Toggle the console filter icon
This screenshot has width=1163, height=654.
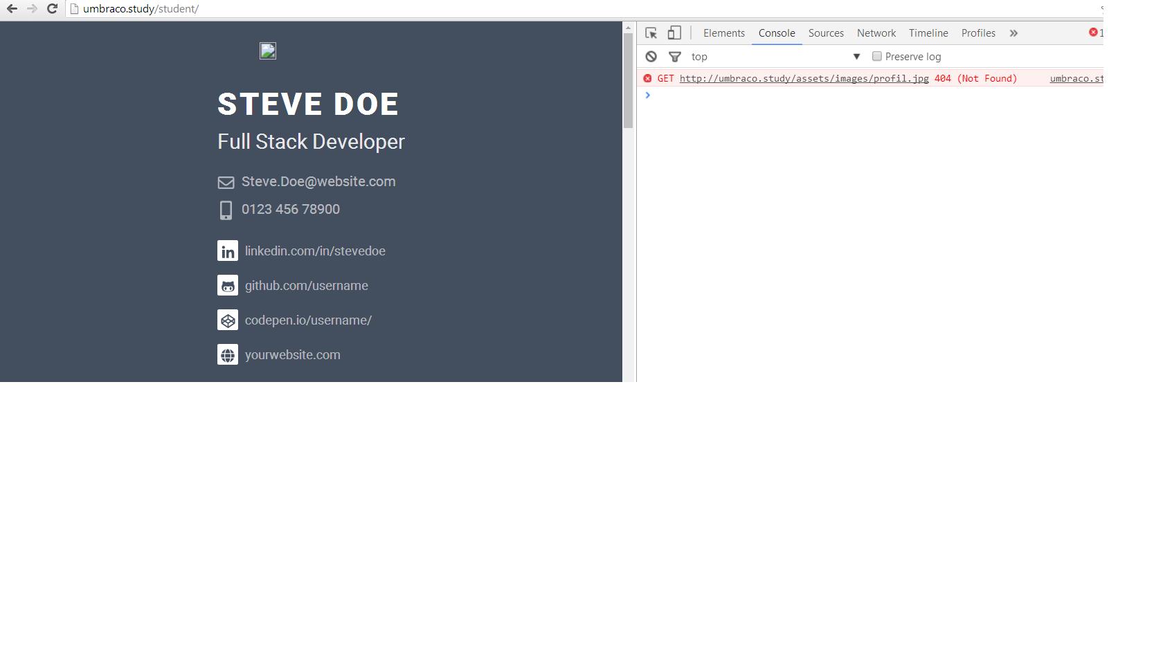[x=674, y=57]
